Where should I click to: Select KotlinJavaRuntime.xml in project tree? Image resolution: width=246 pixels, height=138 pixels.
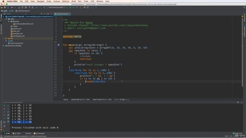23,24
